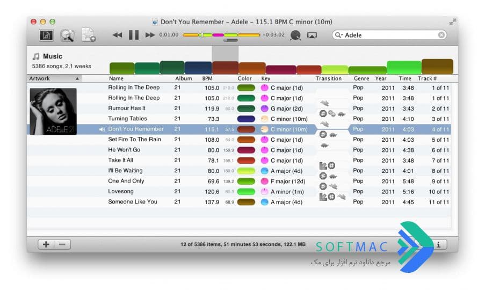
Task: Sort by the Album column
Action: pos(184,78)
